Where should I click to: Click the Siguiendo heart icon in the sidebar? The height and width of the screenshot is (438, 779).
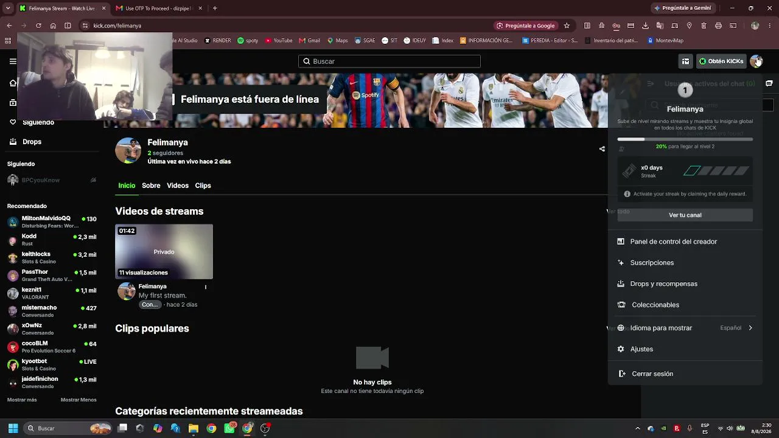tap(13, 122)
